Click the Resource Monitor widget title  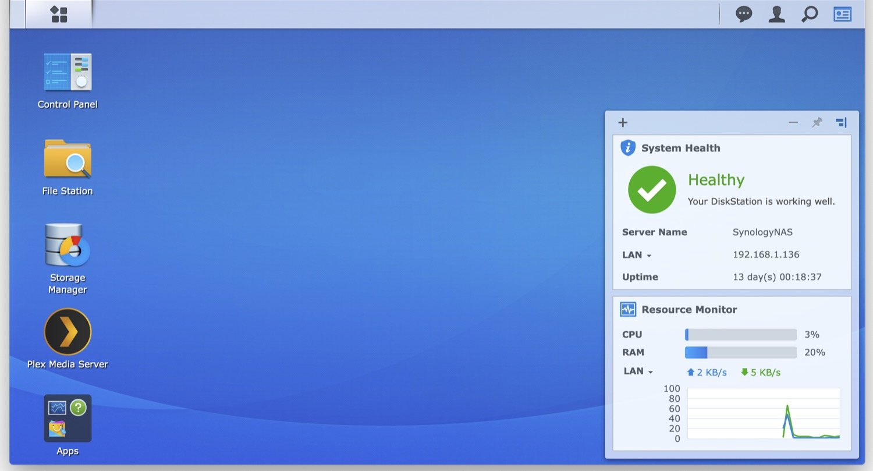tap(689, 309)
